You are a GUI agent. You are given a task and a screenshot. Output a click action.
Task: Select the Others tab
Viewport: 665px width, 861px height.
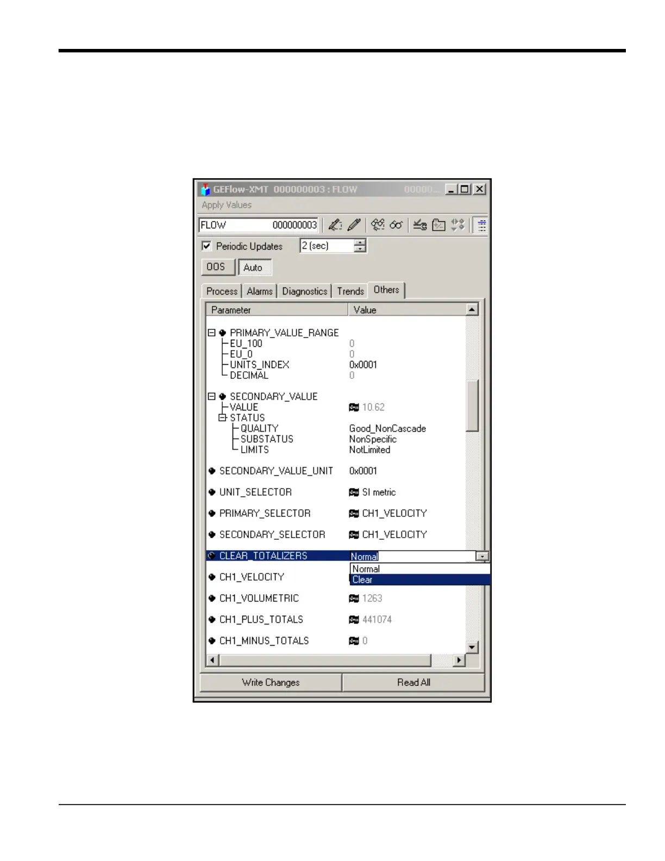coord(386,290)
